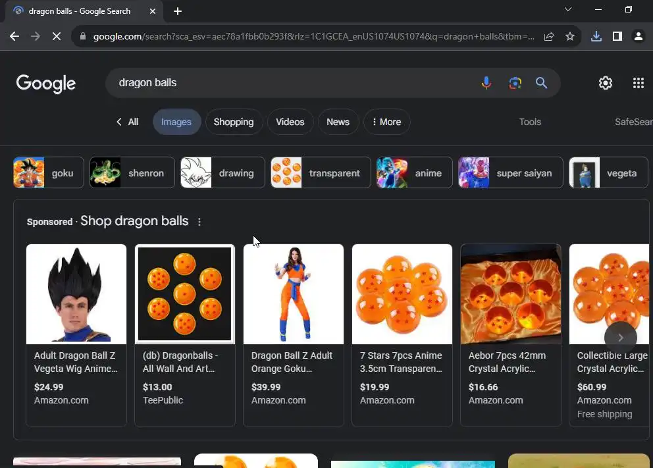Open browser downloads icon

pos(596,37)
